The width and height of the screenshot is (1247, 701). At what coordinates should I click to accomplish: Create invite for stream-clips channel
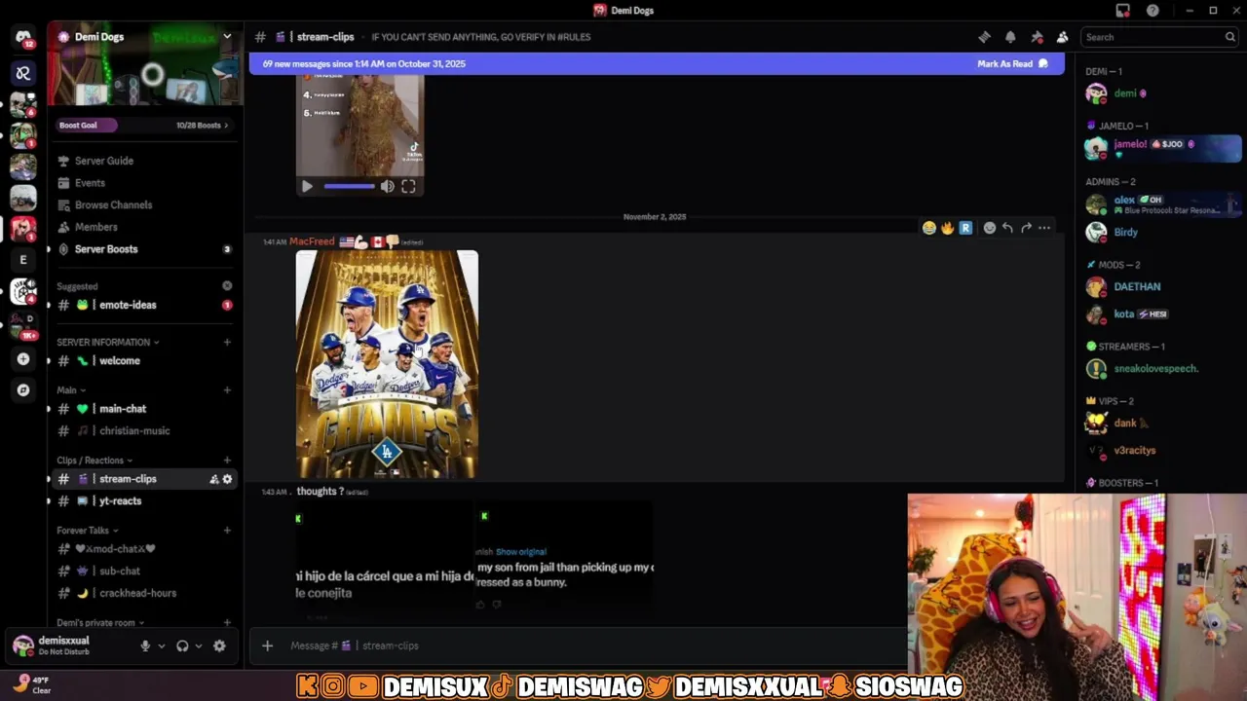[x=214, y=479]
